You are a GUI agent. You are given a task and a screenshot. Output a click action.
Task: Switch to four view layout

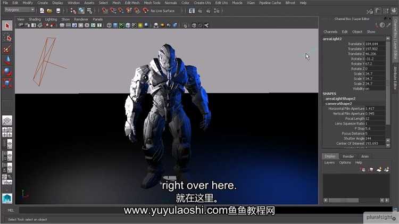(7, 132)
